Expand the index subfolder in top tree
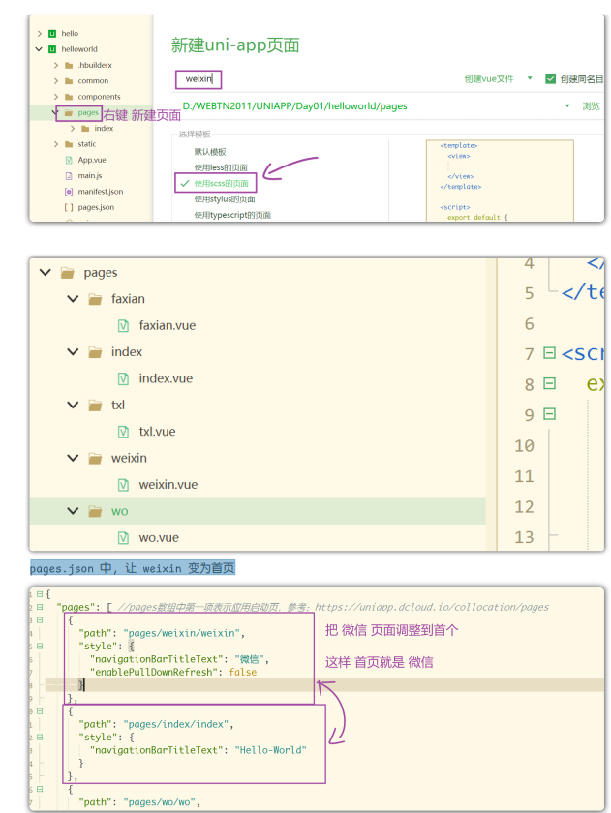This screenshot has width=611, height=813. coord(72,128)
